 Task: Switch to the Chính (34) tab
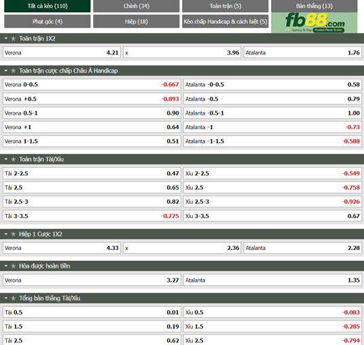[x=136, y=6]
